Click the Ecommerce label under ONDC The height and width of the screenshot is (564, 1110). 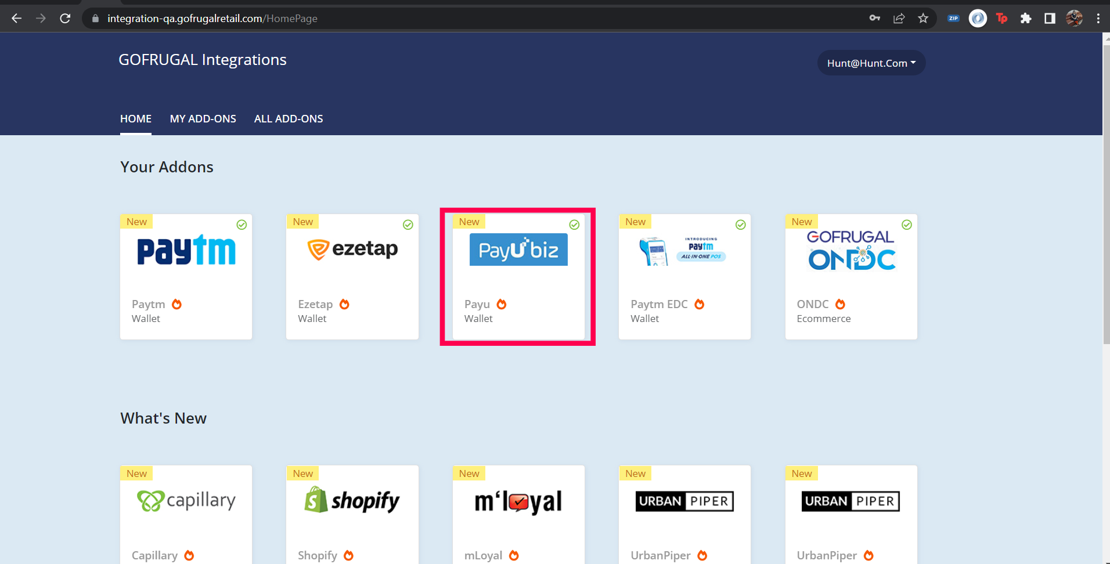[824, 319]
